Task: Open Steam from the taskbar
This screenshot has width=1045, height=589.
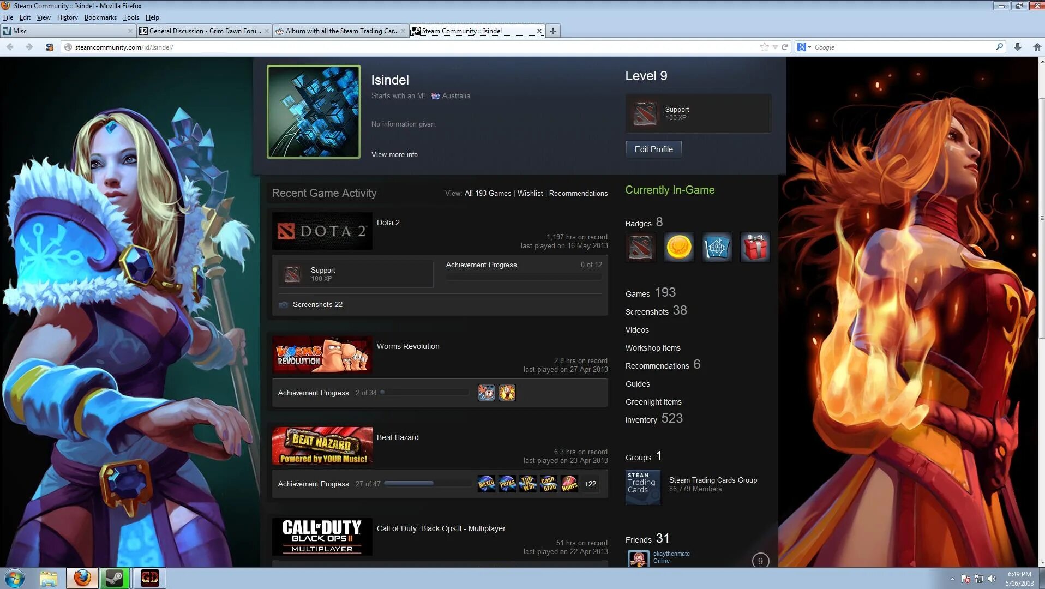Action: tap(115, 578)
